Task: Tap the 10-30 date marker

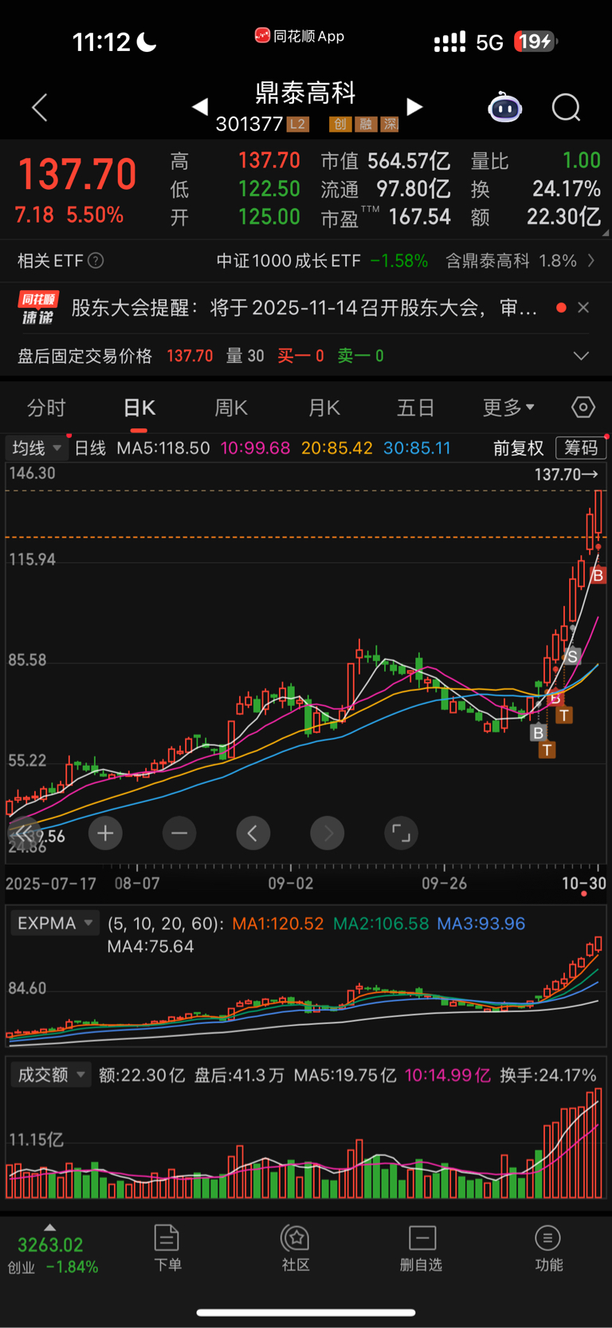Action: 583,883
